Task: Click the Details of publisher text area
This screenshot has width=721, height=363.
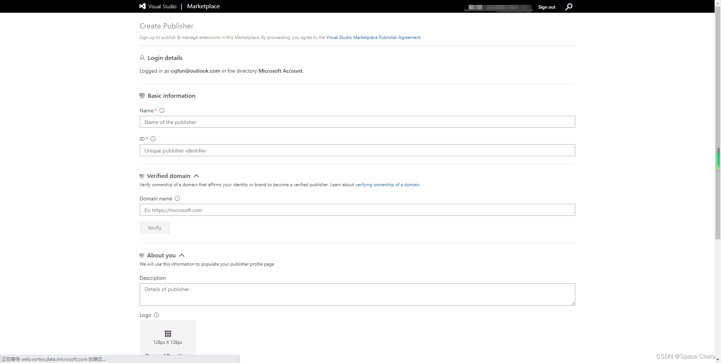Action: pos(357,294)
